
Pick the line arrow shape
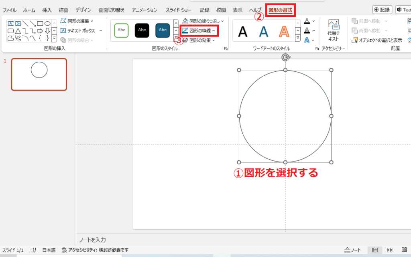click(33, 24)
